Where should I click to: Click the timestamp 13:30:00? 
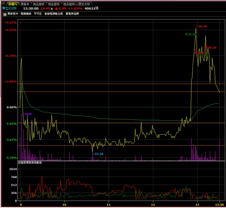click(31, 9)
